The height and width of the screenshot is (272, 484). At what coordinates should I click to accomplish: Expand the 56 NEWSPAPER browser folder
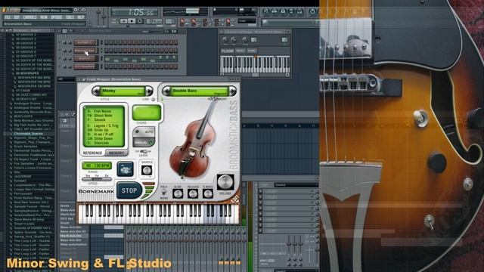(27, 73)
